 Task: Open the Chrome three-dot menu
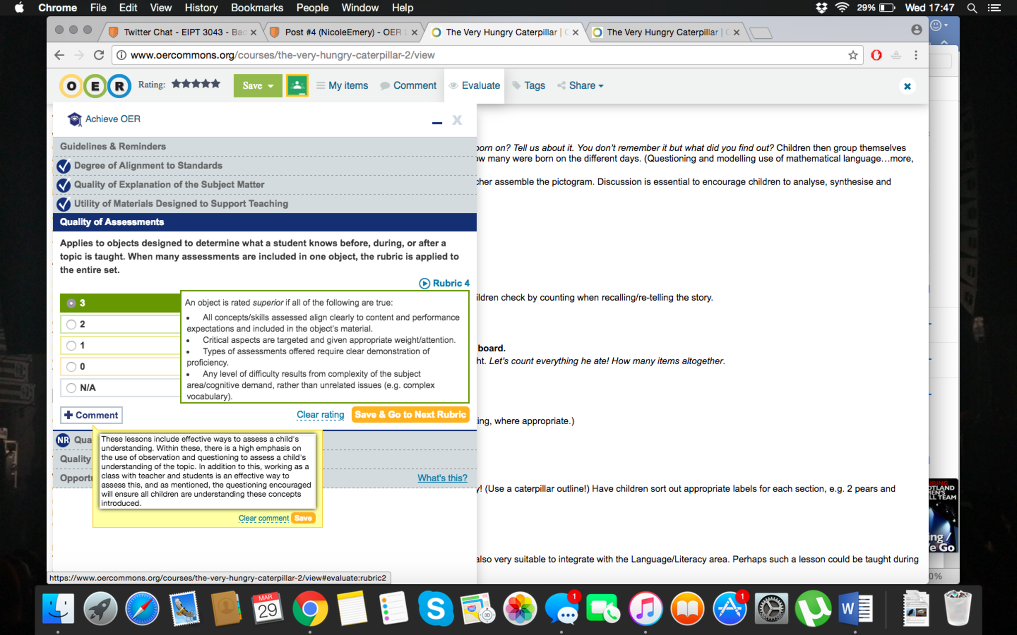pos(916,55)
